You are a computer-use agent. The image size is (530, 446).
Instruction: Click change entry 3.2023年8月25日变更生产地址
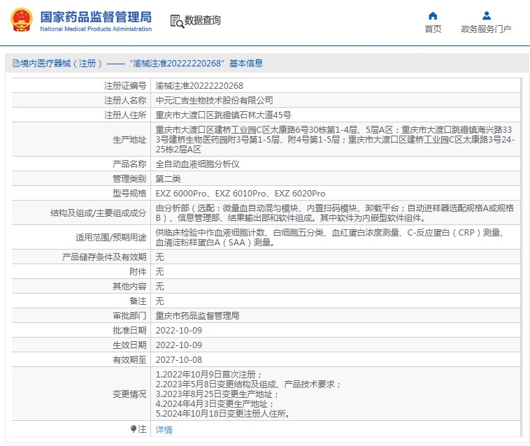pyautogui.click(x=217, y=394)
